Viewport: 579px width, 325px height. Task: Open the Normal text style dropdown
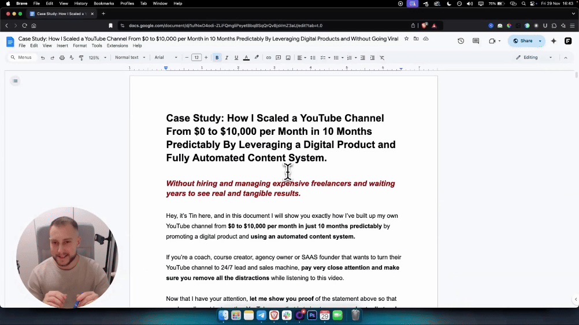[x=130, y=58]
